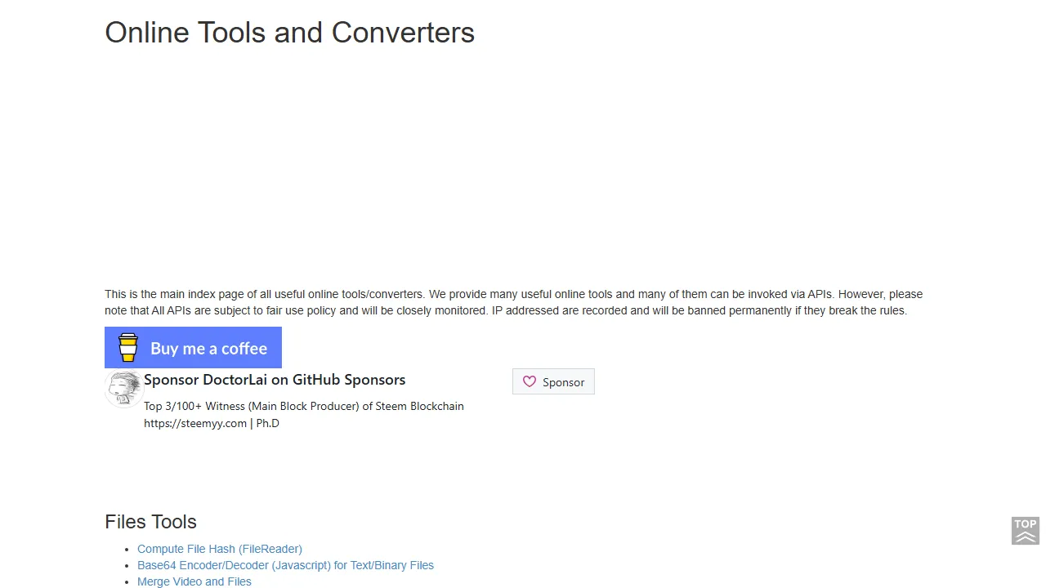Open the Base64 Encoder/Decoder link

[285, 565]
